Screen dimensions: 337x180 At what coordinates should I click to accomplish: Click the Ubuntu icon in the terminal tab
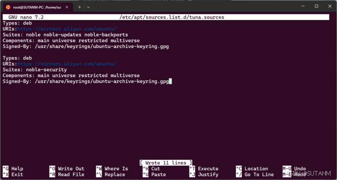(x=8, y=7)
